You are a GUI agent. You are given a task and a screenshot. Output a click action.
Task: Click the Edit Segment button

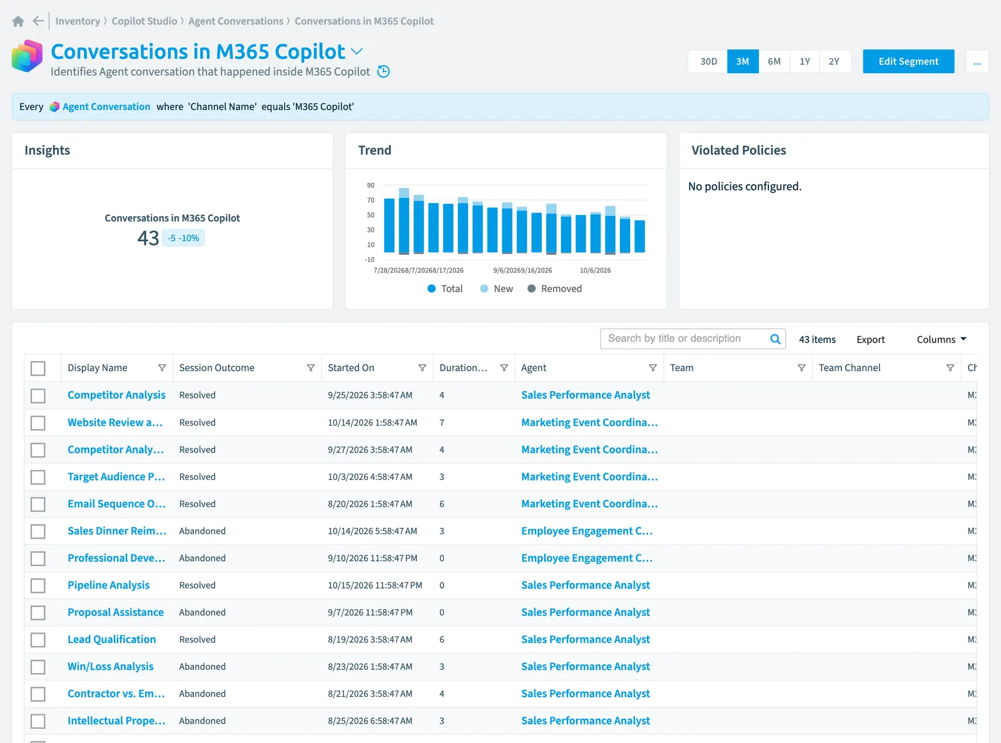[x=908, y=62]
